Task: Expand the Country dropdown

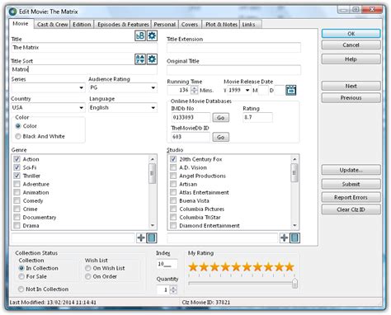Action: click(81, 107)
